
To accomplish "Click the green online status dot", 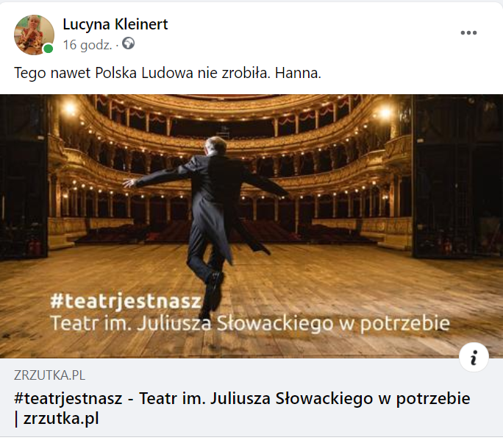I will click(x=49, y=49).
